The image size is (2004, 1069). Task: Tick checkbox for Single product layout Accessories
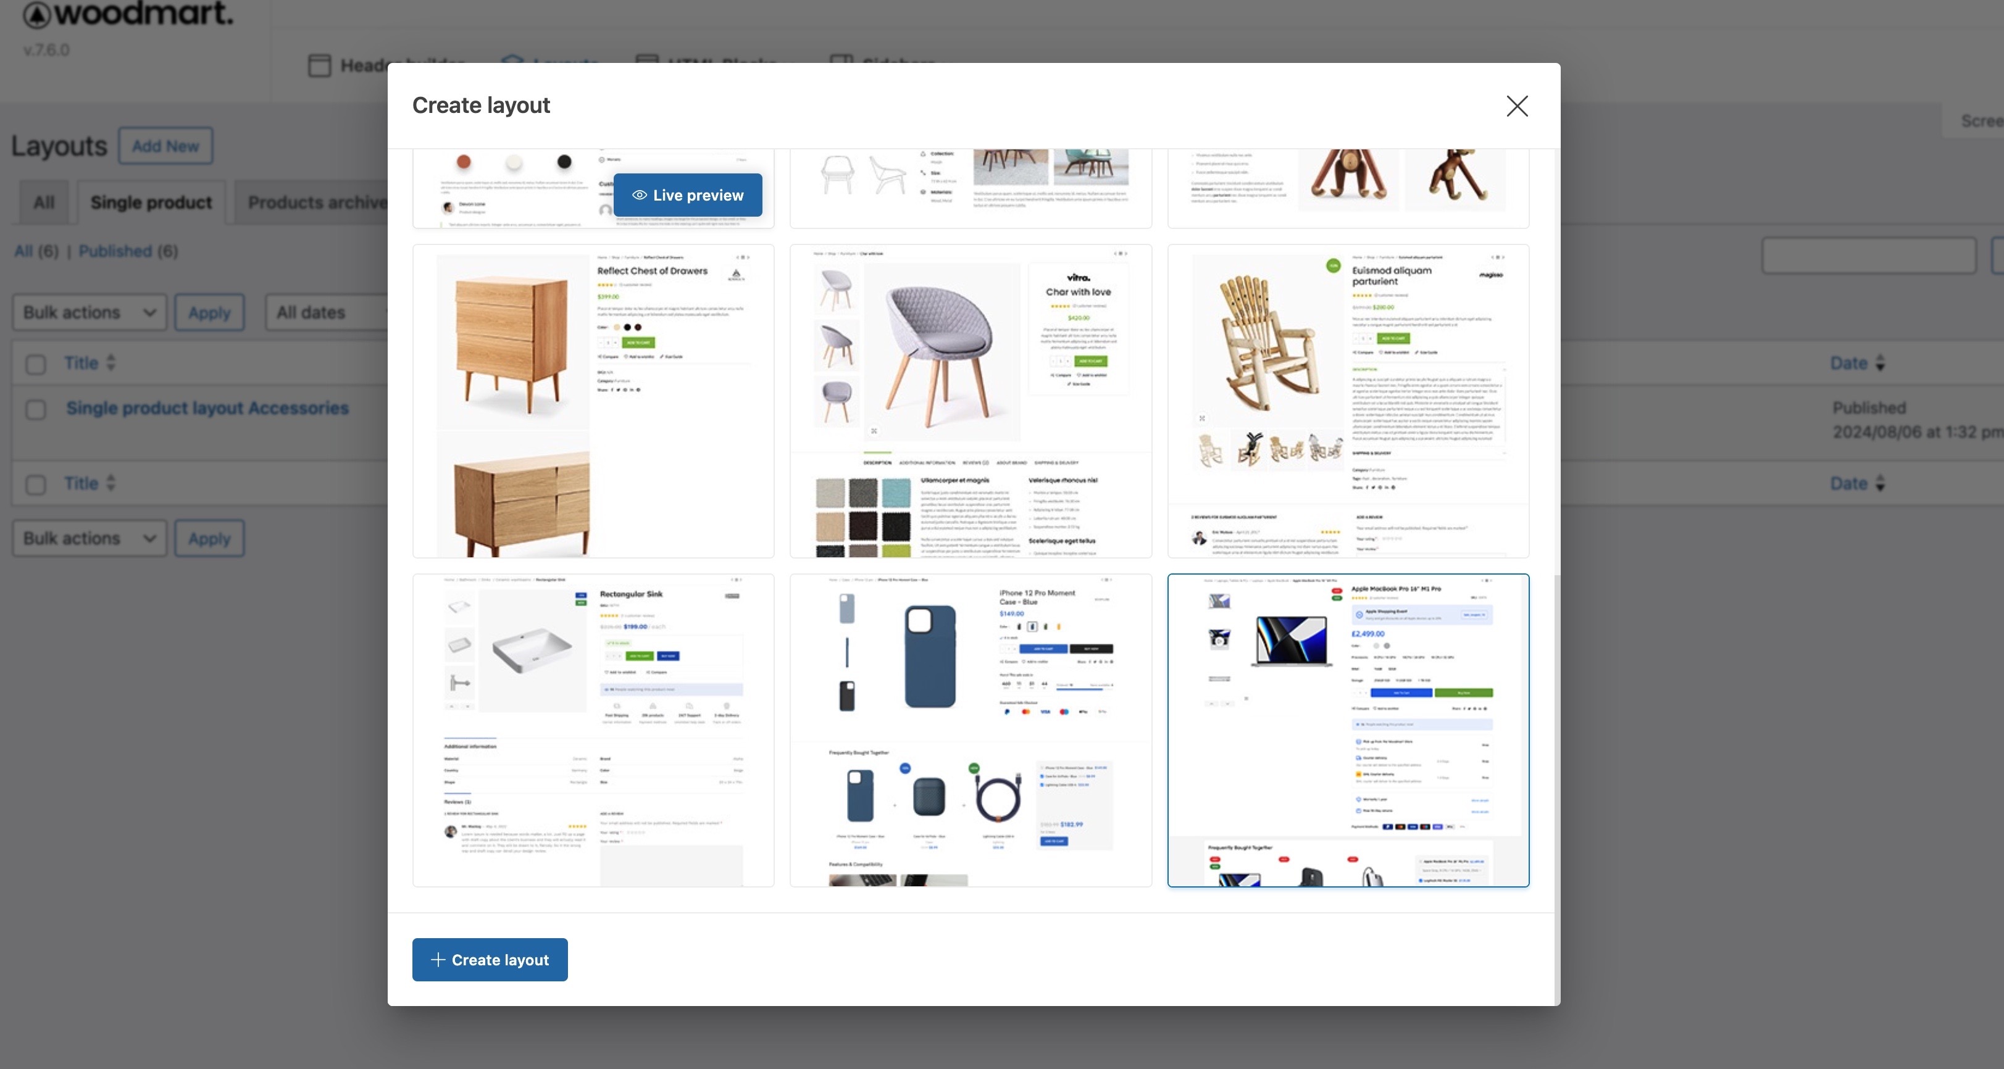[x=36, y=409]
